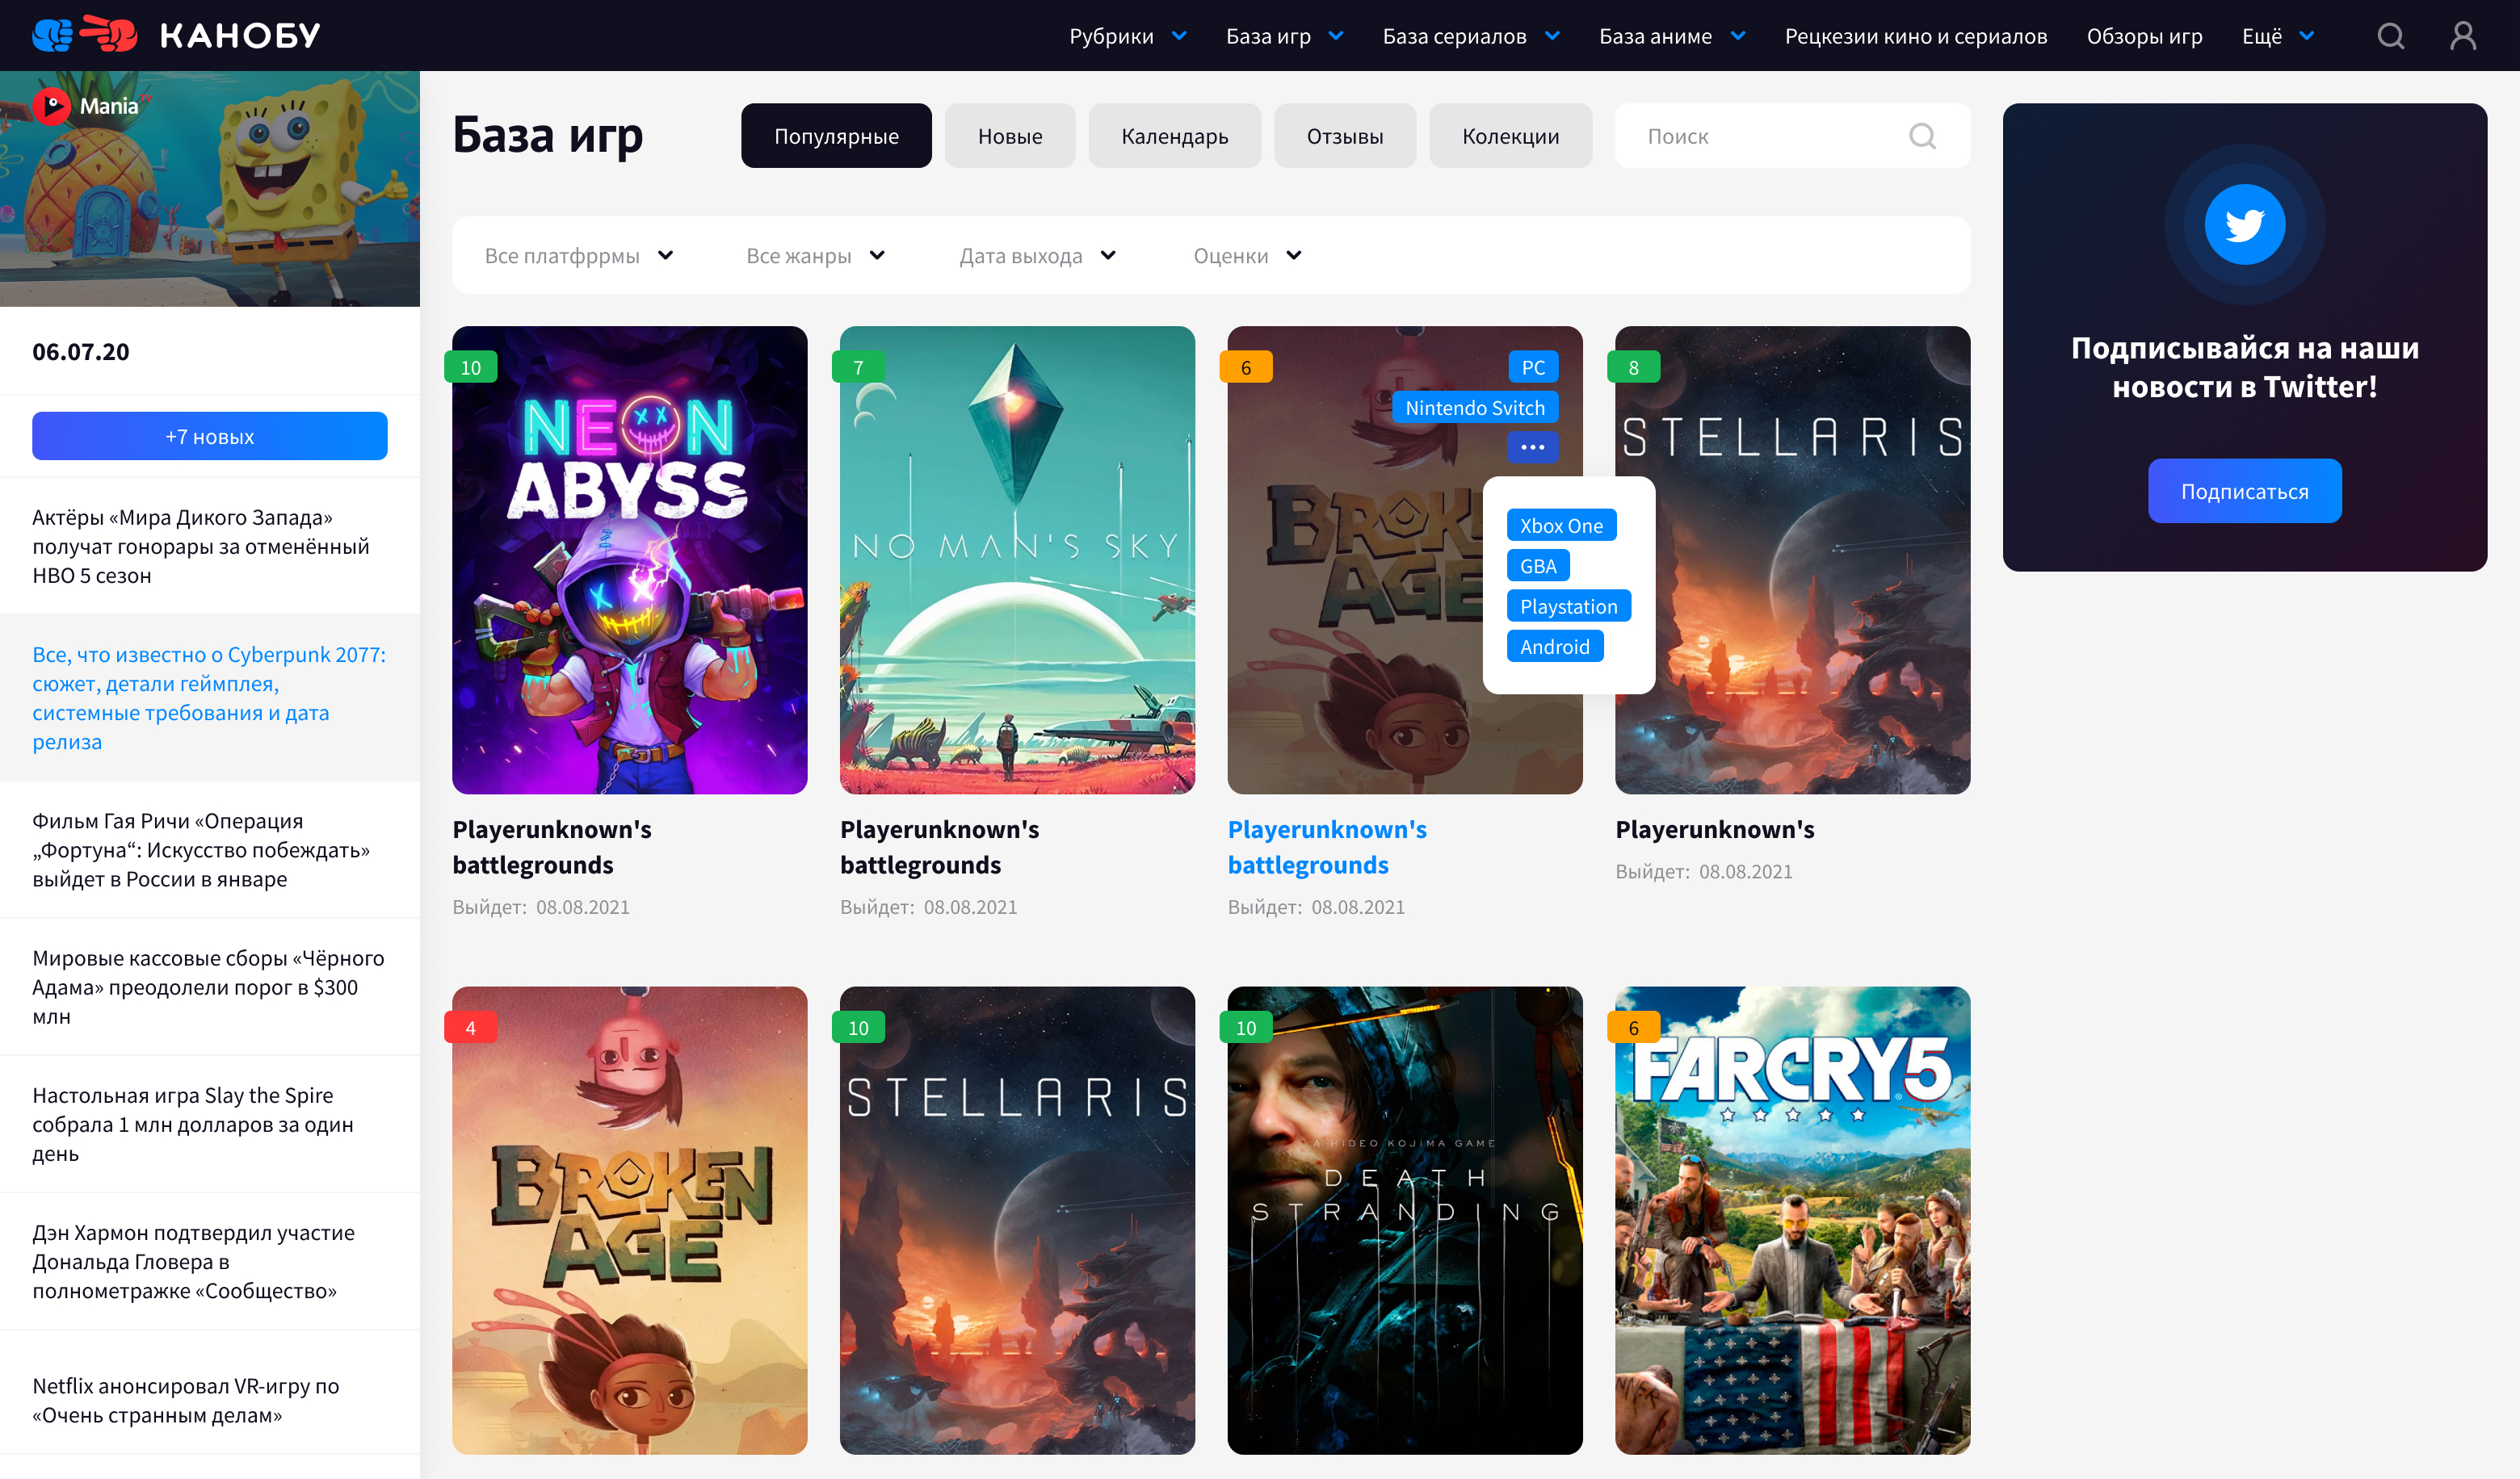The image size is (2520, 1479).
Task: Click the Mania play logo badge
Action: (x=52, y=106)
